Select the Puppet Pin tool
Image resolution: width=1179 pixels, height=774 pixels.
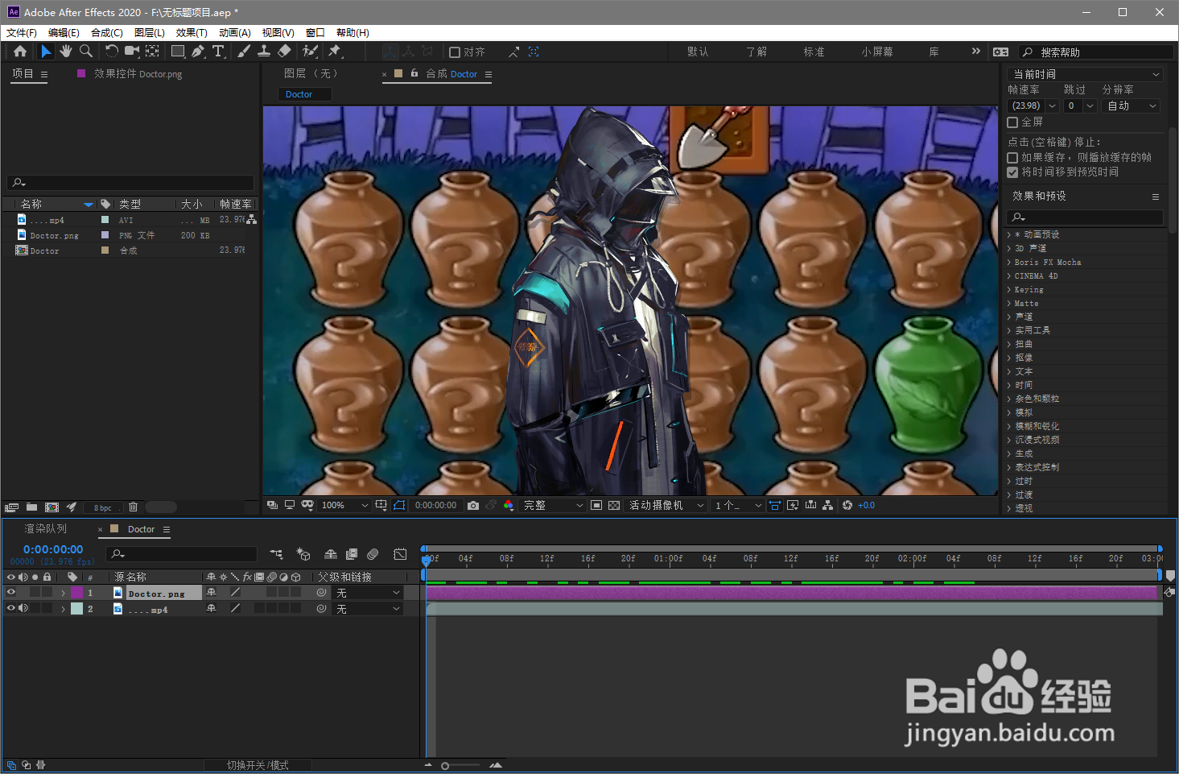coord(335,52)
